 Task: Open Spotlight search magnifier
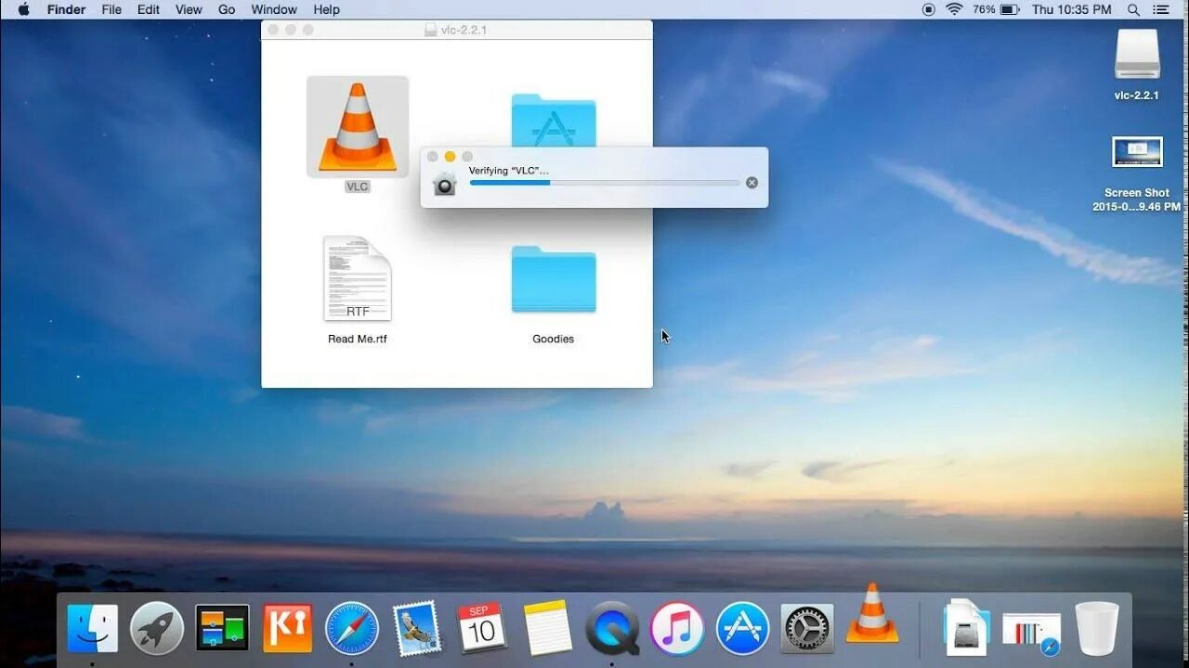1133,9
